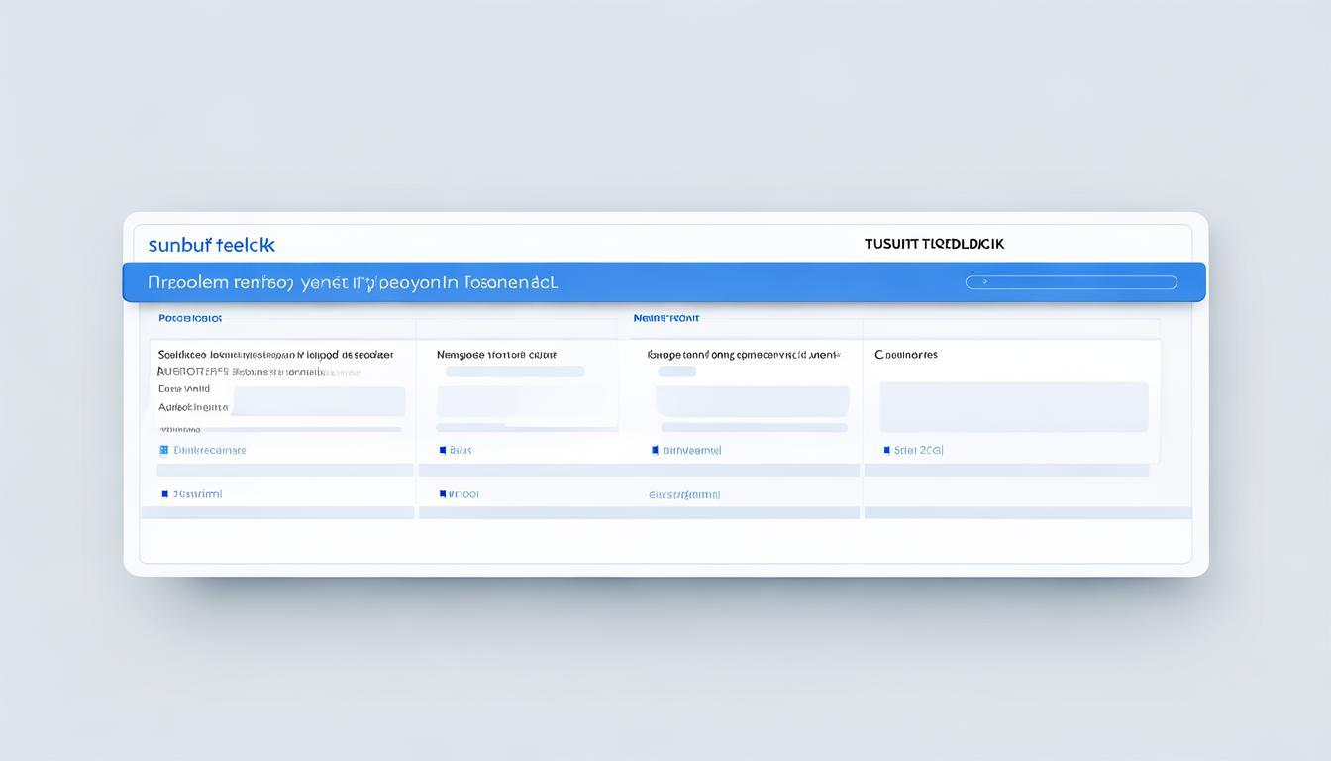1331x761 pixels.
Task: Click the small pill below the Ksope heading
Action: tap(676, 372)
